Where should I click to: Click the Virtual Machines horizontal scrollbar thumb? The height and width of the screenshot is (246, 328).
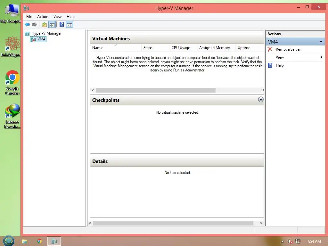(x=155, y=90)
